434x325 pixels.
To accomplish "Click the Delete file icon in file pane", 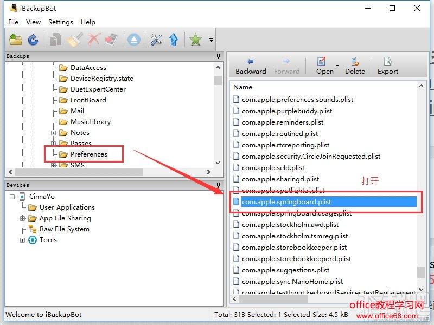I will [355, 62].
